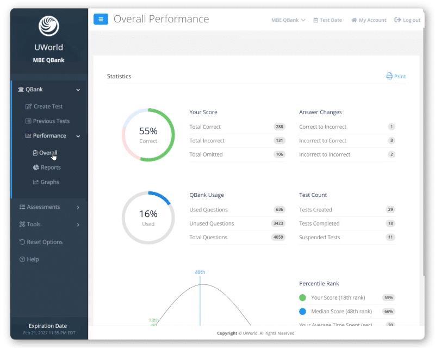Click the Previous Tests list icon
Screen dimensions: 435x348
tap(28, 121)
